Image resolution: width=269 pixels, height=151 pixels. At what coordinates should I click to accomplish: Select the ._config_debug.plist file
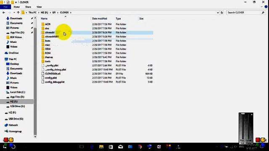coord(55,70)
